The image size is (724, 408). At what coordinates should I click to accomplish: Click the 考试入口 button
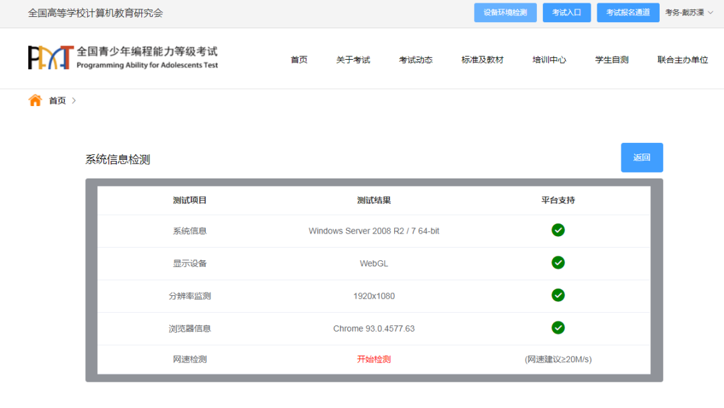point(566,13)
